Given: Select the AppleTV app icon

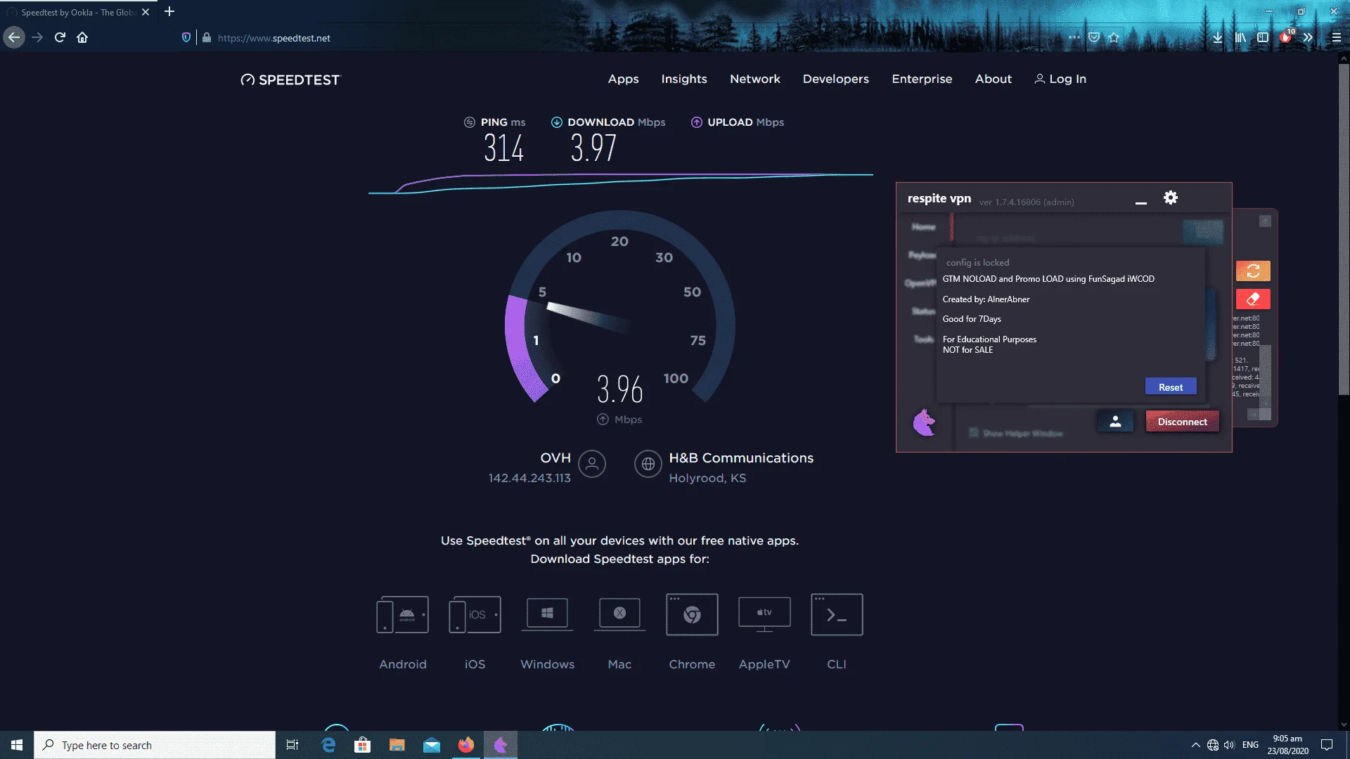Looking at the screenshot, I should [764, 615].
